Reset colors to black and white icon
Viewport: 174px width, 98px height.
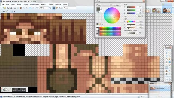point(97,12)
